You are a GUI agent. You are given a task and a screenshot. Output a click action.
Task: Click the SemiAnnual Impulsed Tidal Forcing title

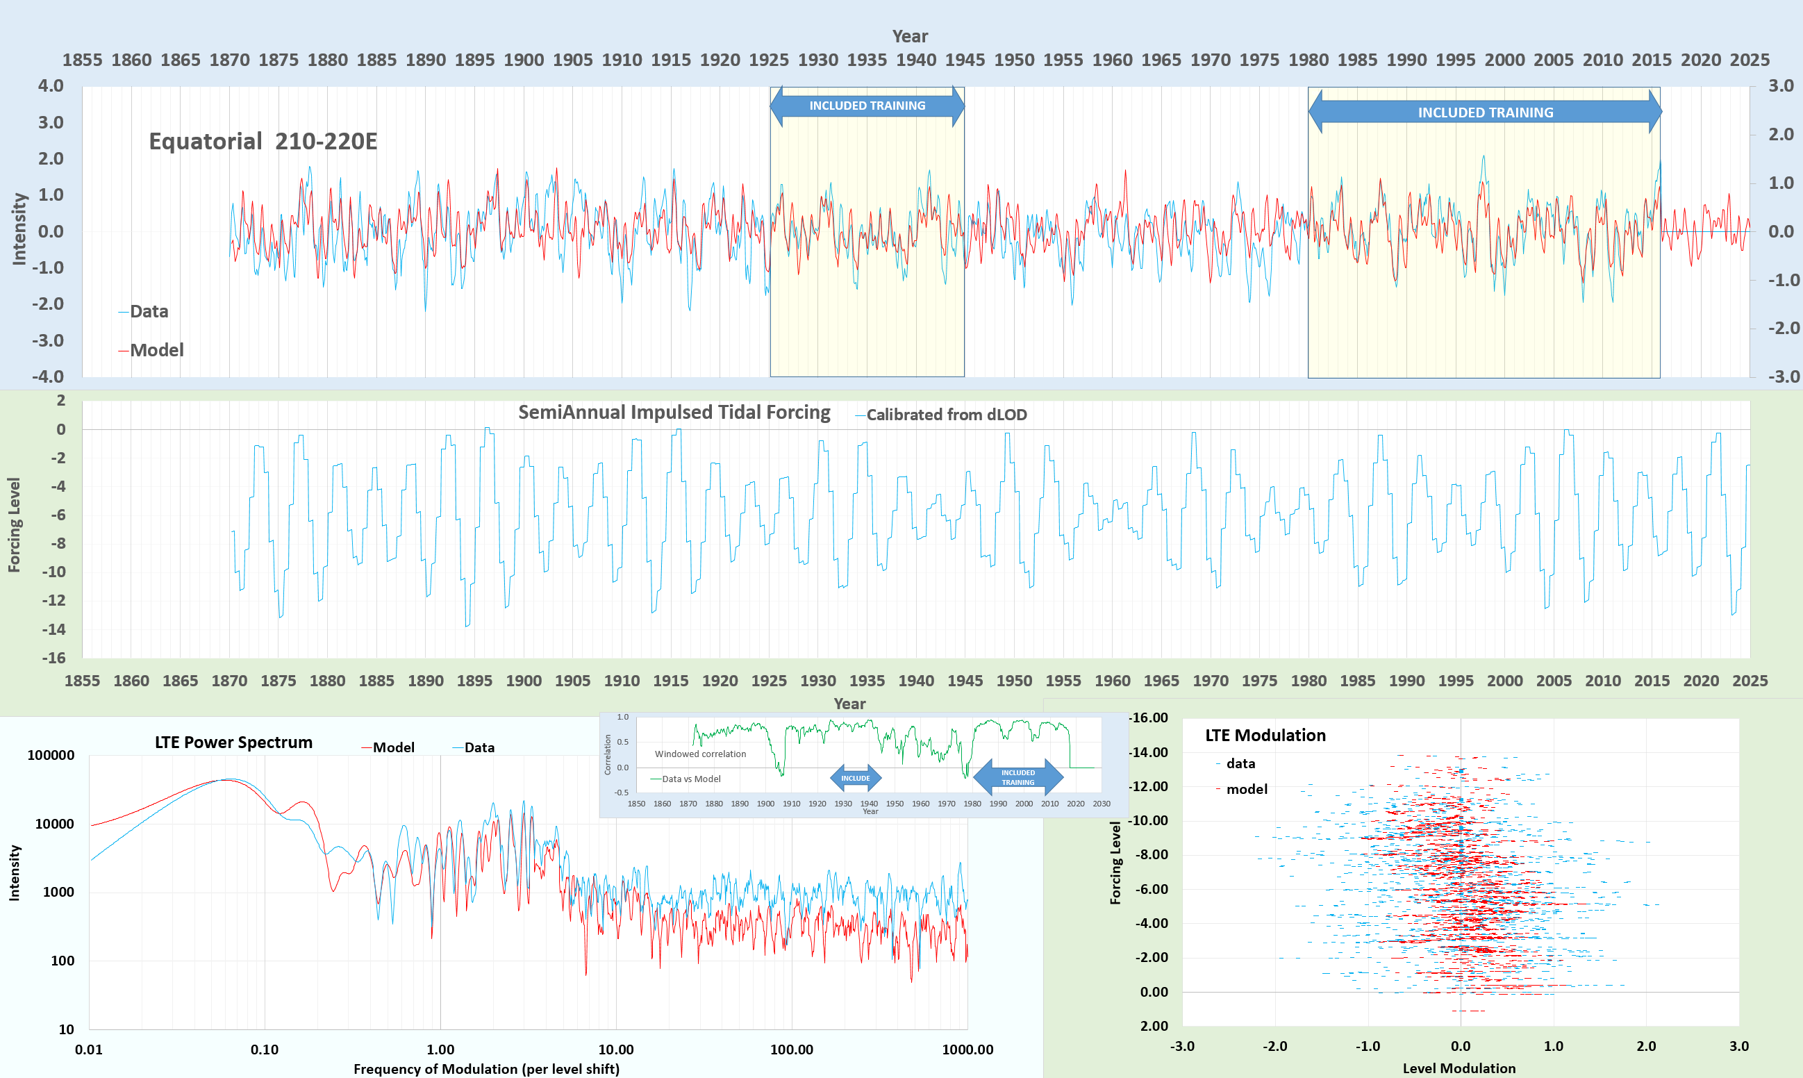click(674, 412)
